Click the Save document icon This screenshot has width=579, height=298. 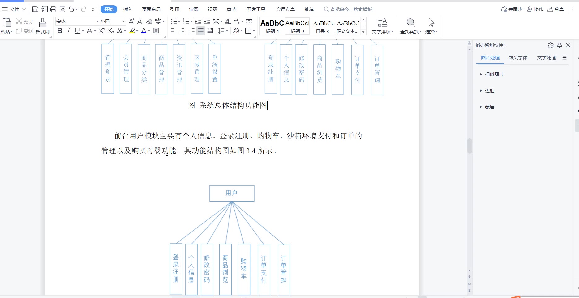coord(35,9)
